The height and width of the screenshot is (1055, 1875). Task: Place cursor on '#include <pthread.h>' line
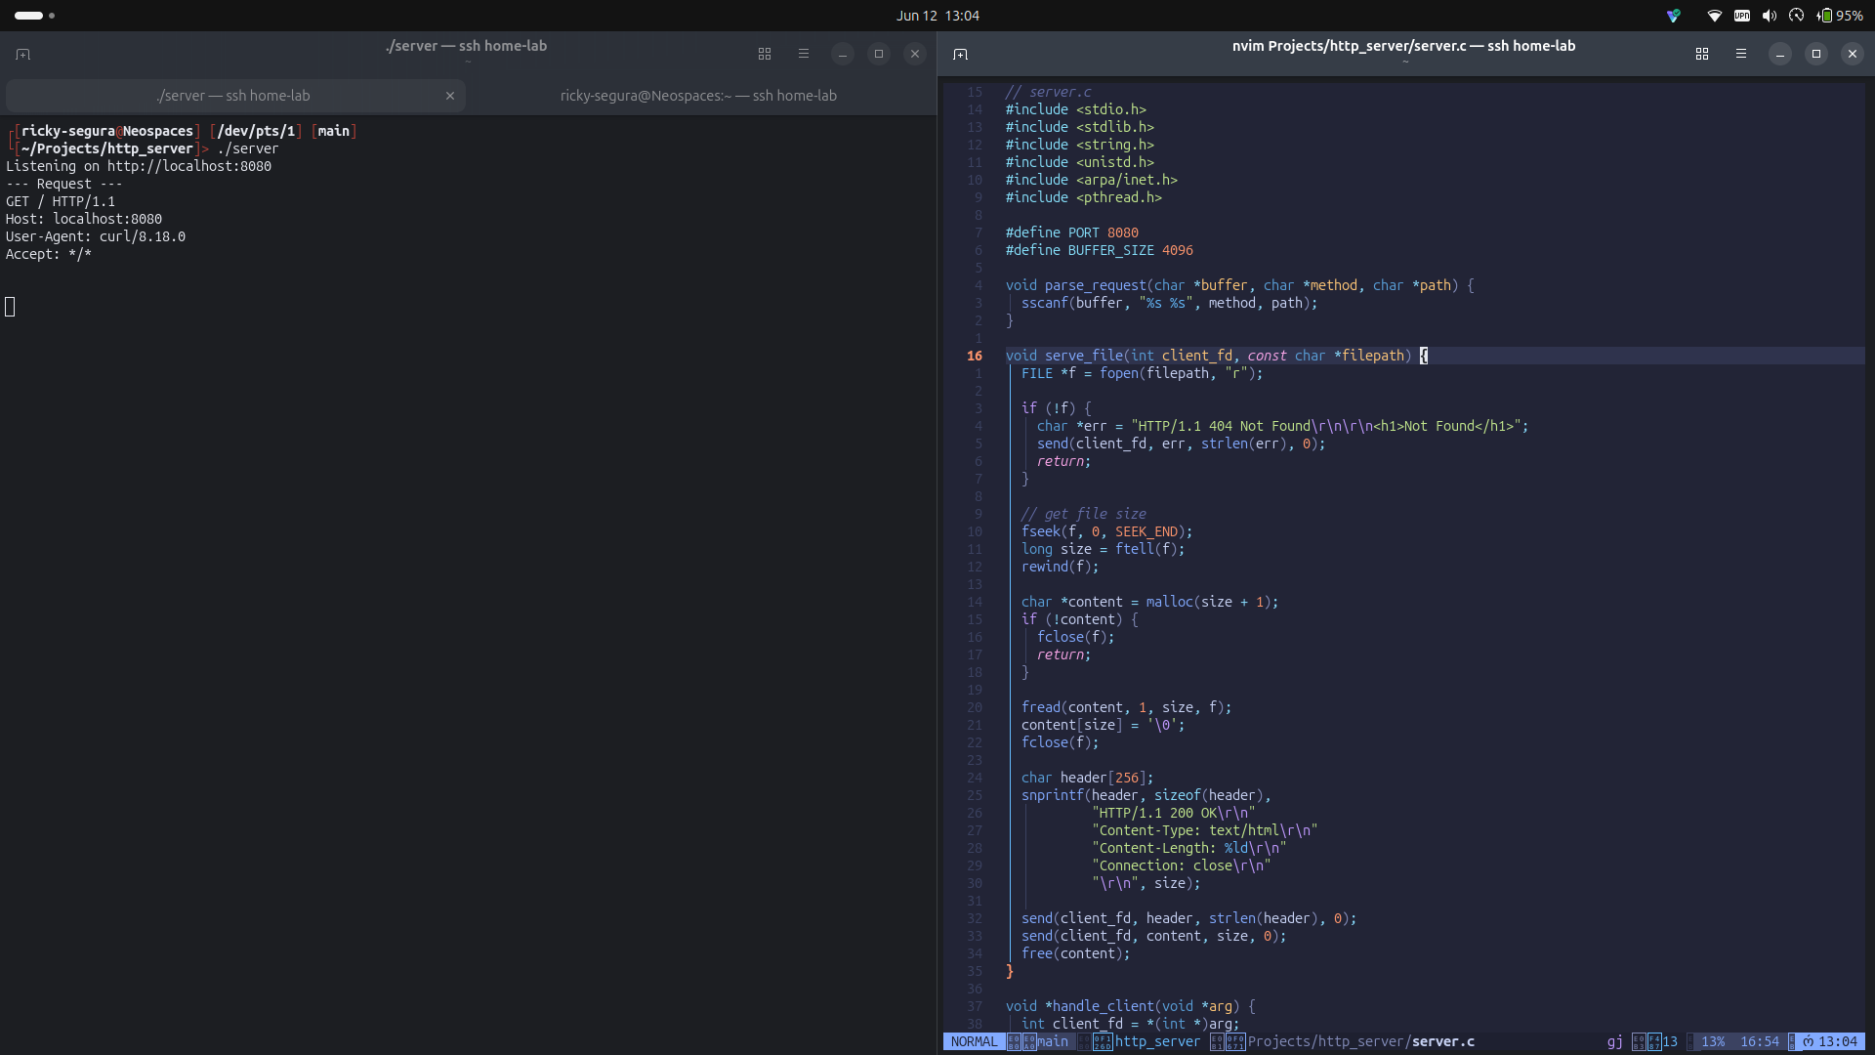tap(1084, 197)
